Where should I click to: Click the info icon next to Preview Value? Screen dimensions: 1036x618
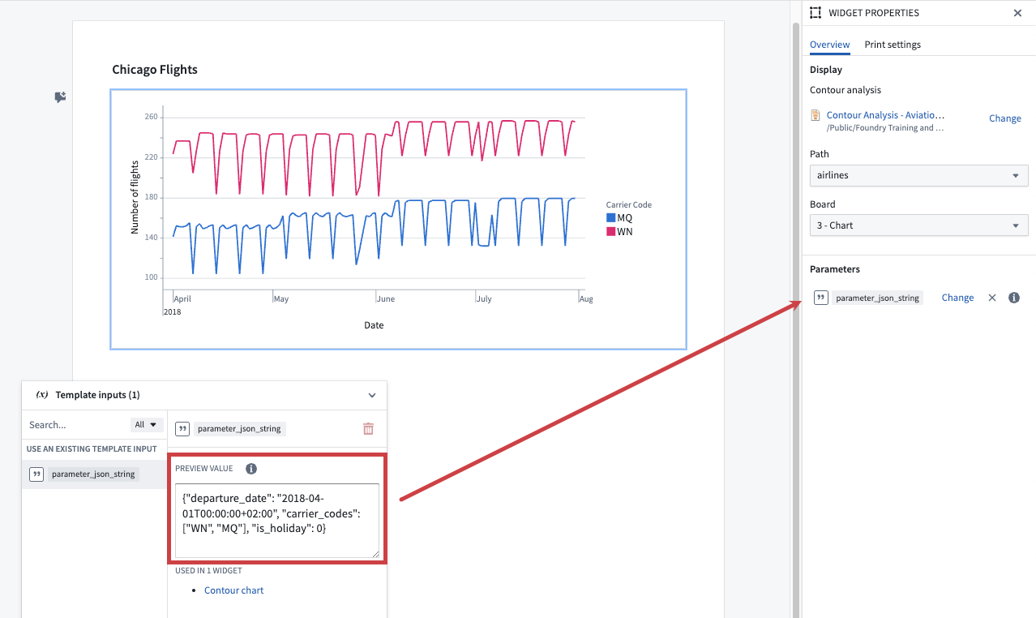click(251, 469)
